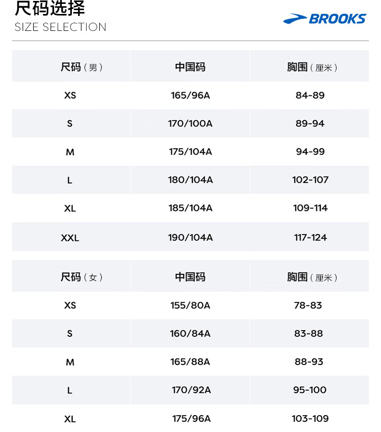The image size is (381, 432).
Task: Select the 尺码选择 heading text
Action: (50, 8)
